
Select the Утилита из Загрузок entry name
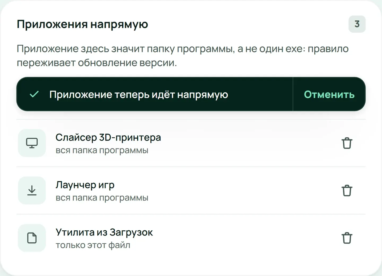click(104, 232)
